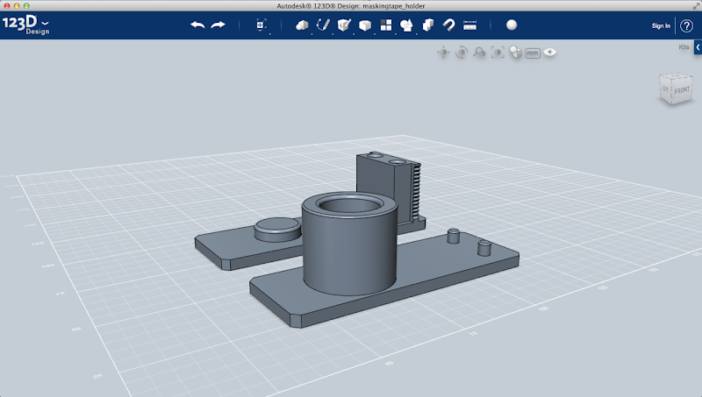This screenshot has width=702, height=397.
Task: Undo the last action
Action: coord(197,25)
